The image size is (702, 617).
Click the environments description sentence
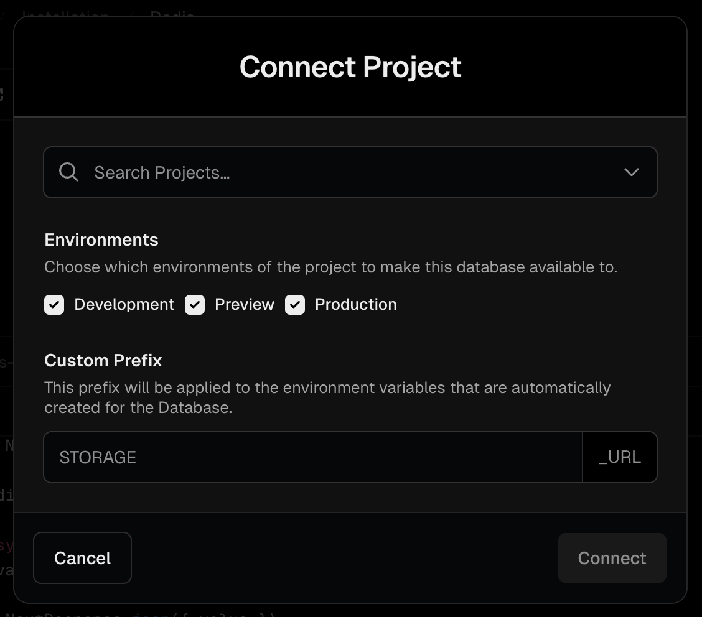330,267
